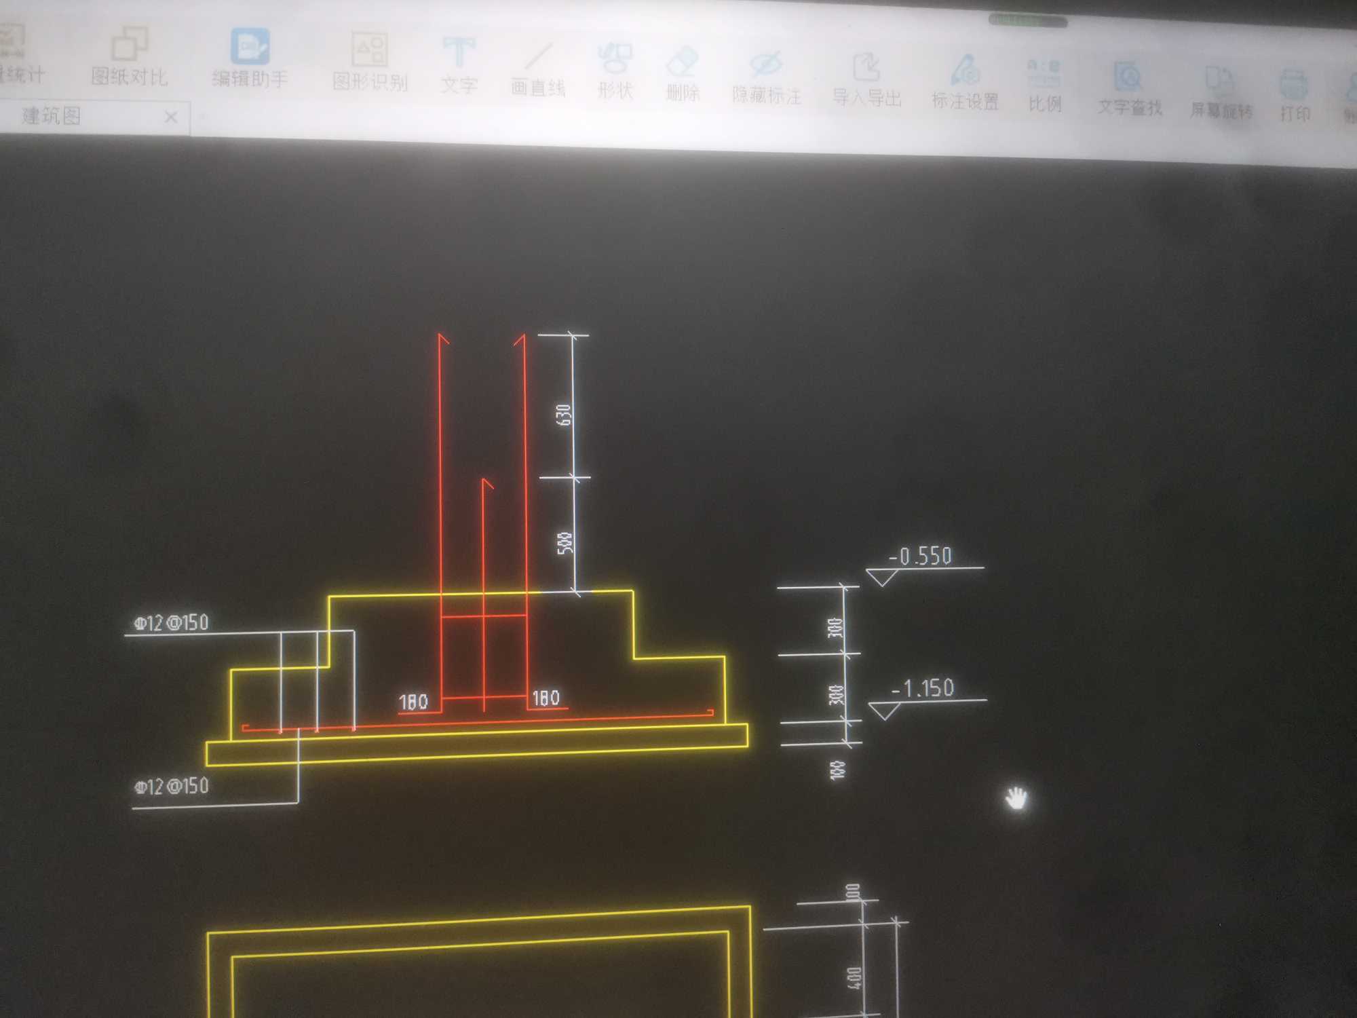Click the lower Φ12@150 rebar label
The width and height of the screenshot is (1357, 1018).
pyautogui.click(x=171, y=787)
